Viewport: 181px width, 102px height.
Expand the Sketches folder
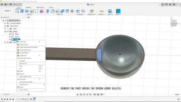point(5,42)
